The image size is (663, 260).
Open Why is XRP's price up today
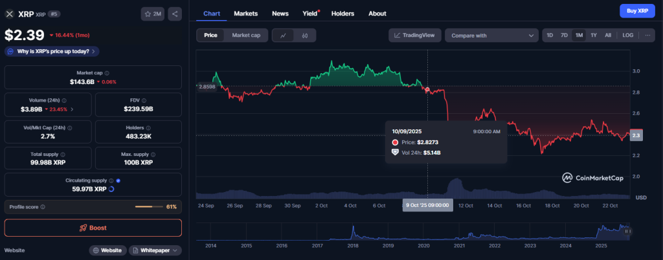52,51
